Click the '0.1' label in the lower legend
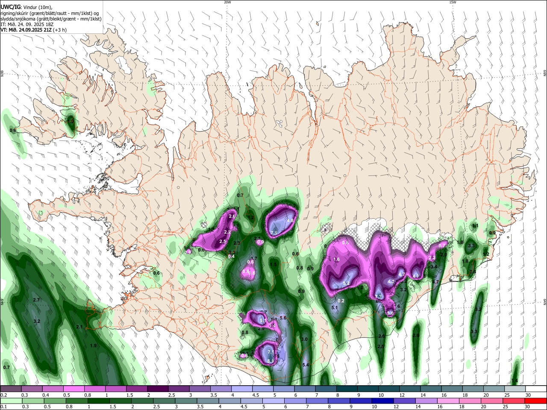547x410 pixels. coord(3,407)
